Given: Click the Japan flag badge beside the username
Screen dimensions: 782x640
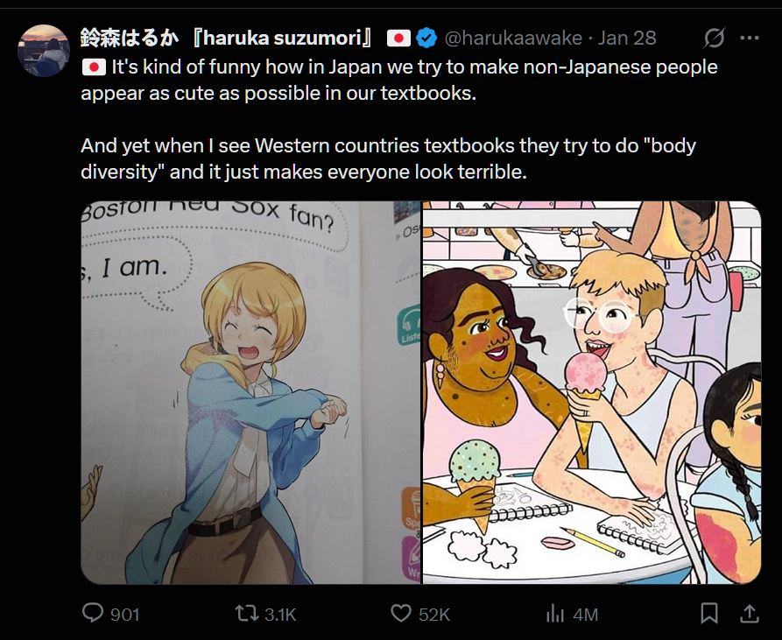Looking at the screenshot, I should tap(400, 37).
